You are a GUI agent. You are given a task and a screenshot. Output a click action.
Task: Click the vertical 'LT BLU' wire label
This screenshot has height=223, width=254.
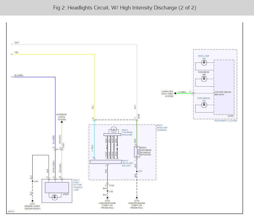click(x=92, y=148)
